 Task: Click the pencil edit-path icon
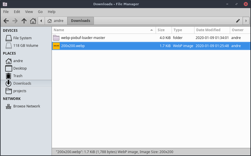tap(238, 21)
